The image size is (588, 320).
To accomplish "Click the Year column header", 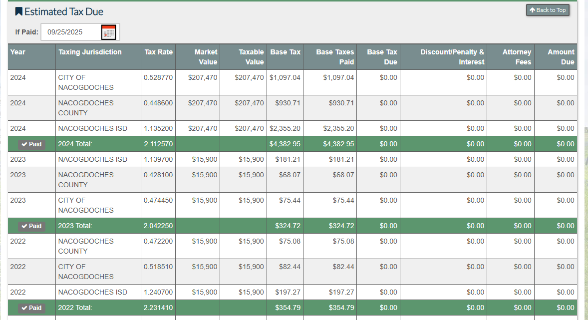I will pyautogui.click(x=18, y=52).
